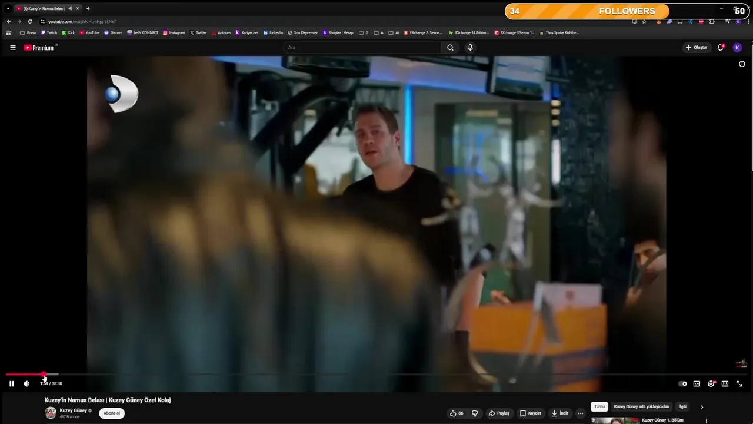753x424 pixels.
Task: Open the Kuzey Güney channel avatar
Action: (51, 413)
